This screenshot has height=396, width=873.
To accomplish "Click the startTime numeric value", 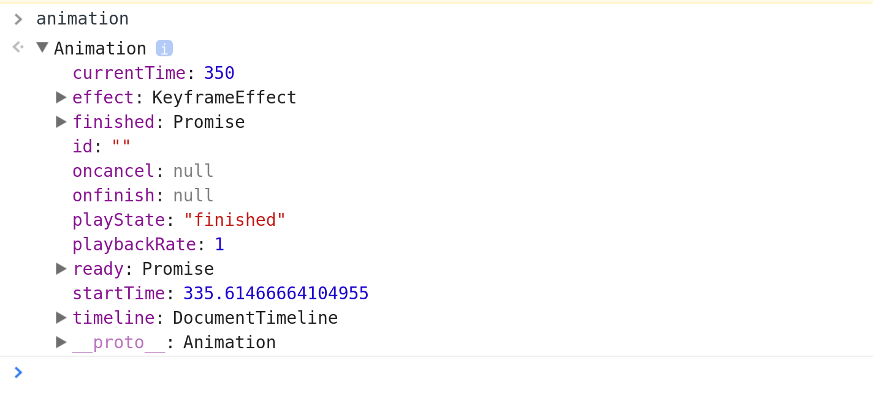I will point(276,294).
